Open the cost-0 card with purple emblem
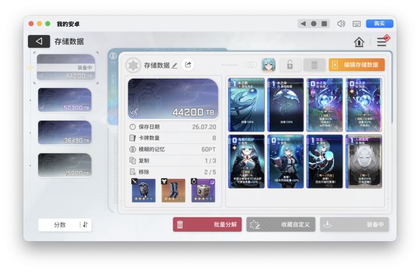This screenshot has height=272, width=420. pyautogui.click(x=325, y=105)
